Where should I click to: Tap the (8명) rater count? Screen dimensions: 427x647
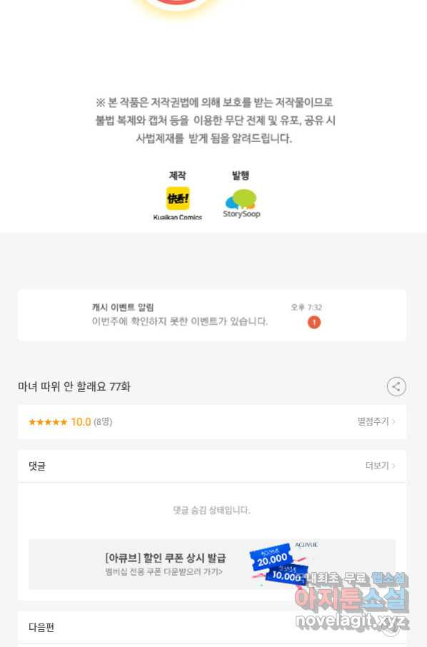(x=103, y=422)
